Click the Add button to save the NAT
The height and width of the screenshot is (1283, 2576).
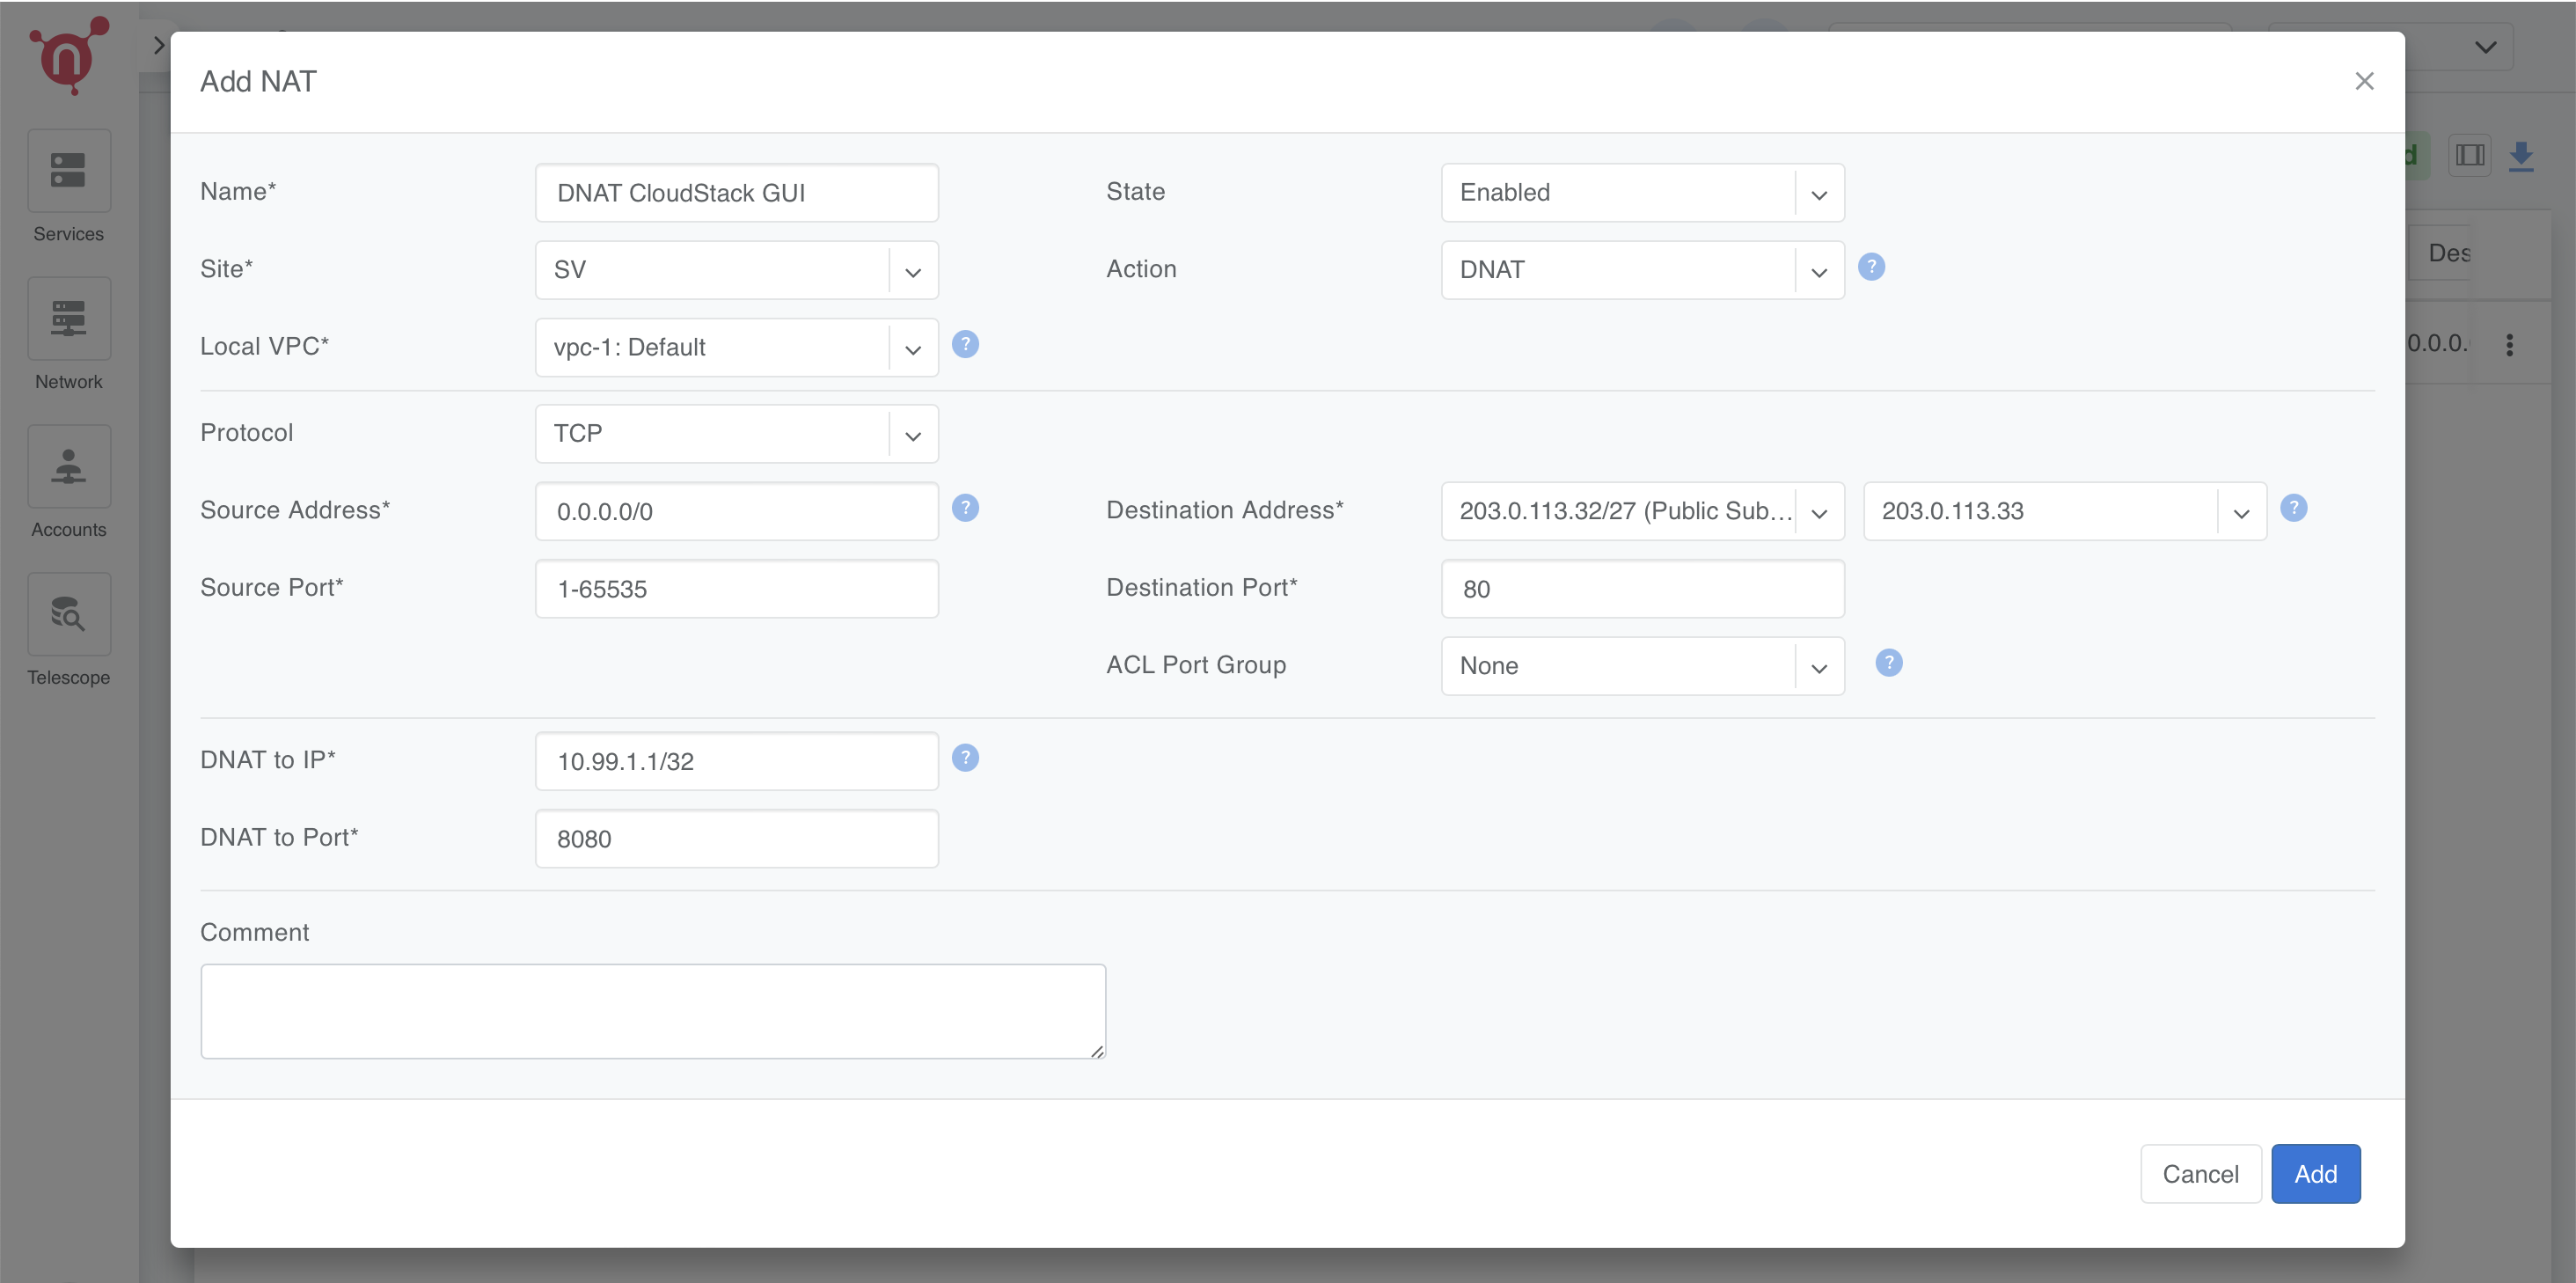point(2315,1173)
